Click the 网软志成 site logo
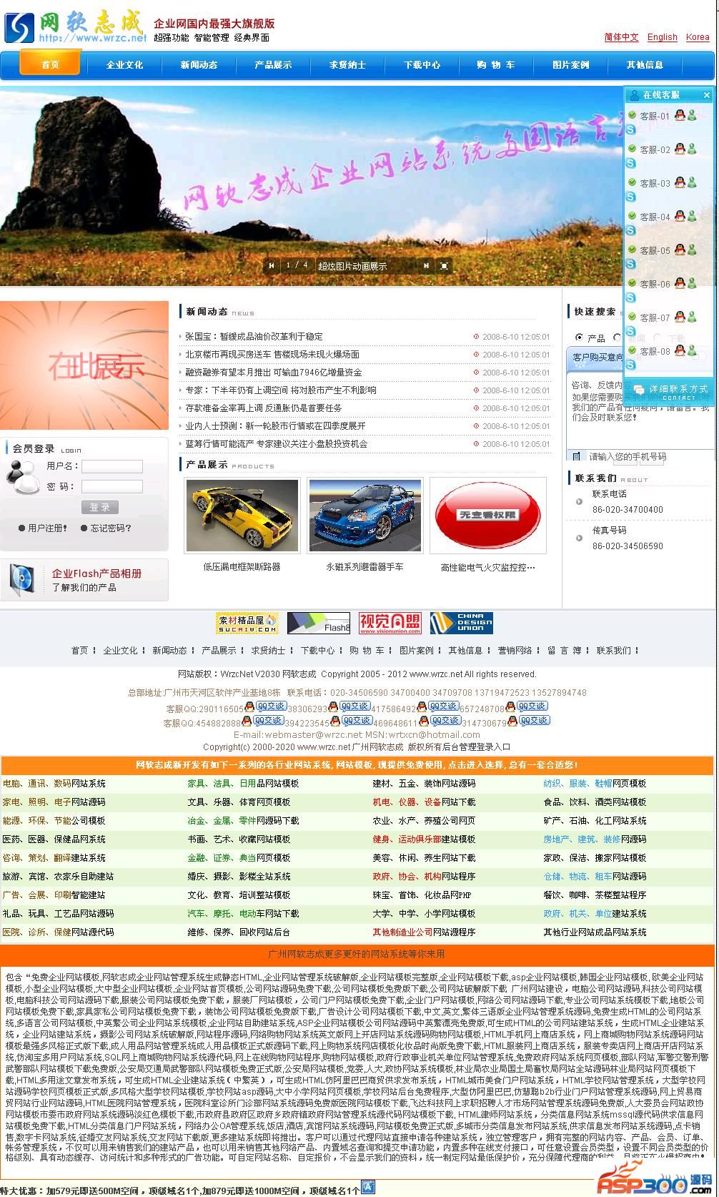This screenshot has width=719, height=1197. click(75, 26)
